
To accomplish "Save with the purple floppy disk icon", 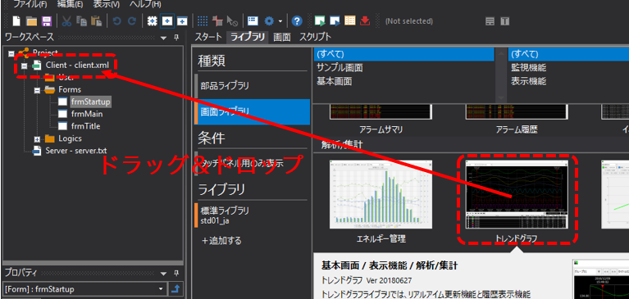I will [47, 20].
